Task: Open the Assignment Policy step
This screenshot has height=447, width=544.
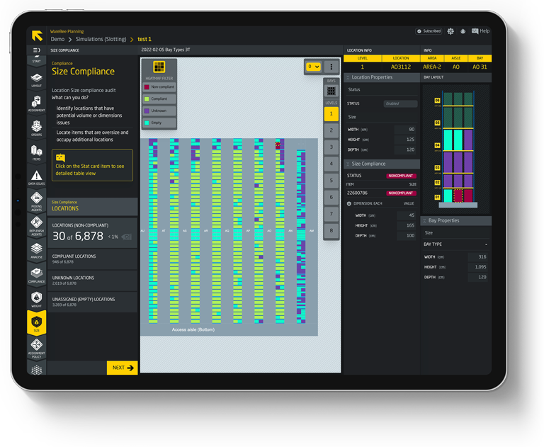Action: coord(36,349)
